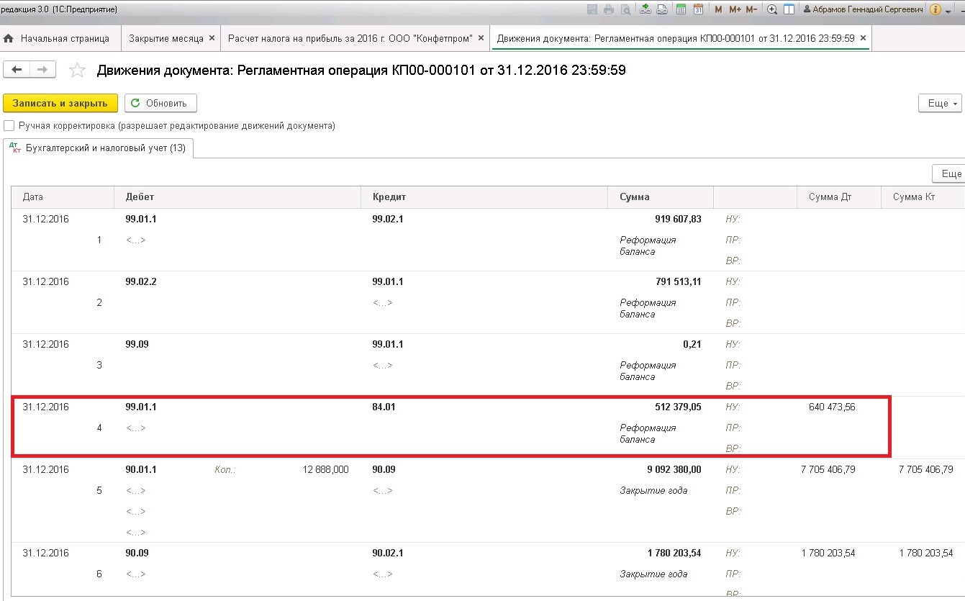This screenshot has height=601, width=965.
Task: Click the Обновить button
Action: point(160,103)
